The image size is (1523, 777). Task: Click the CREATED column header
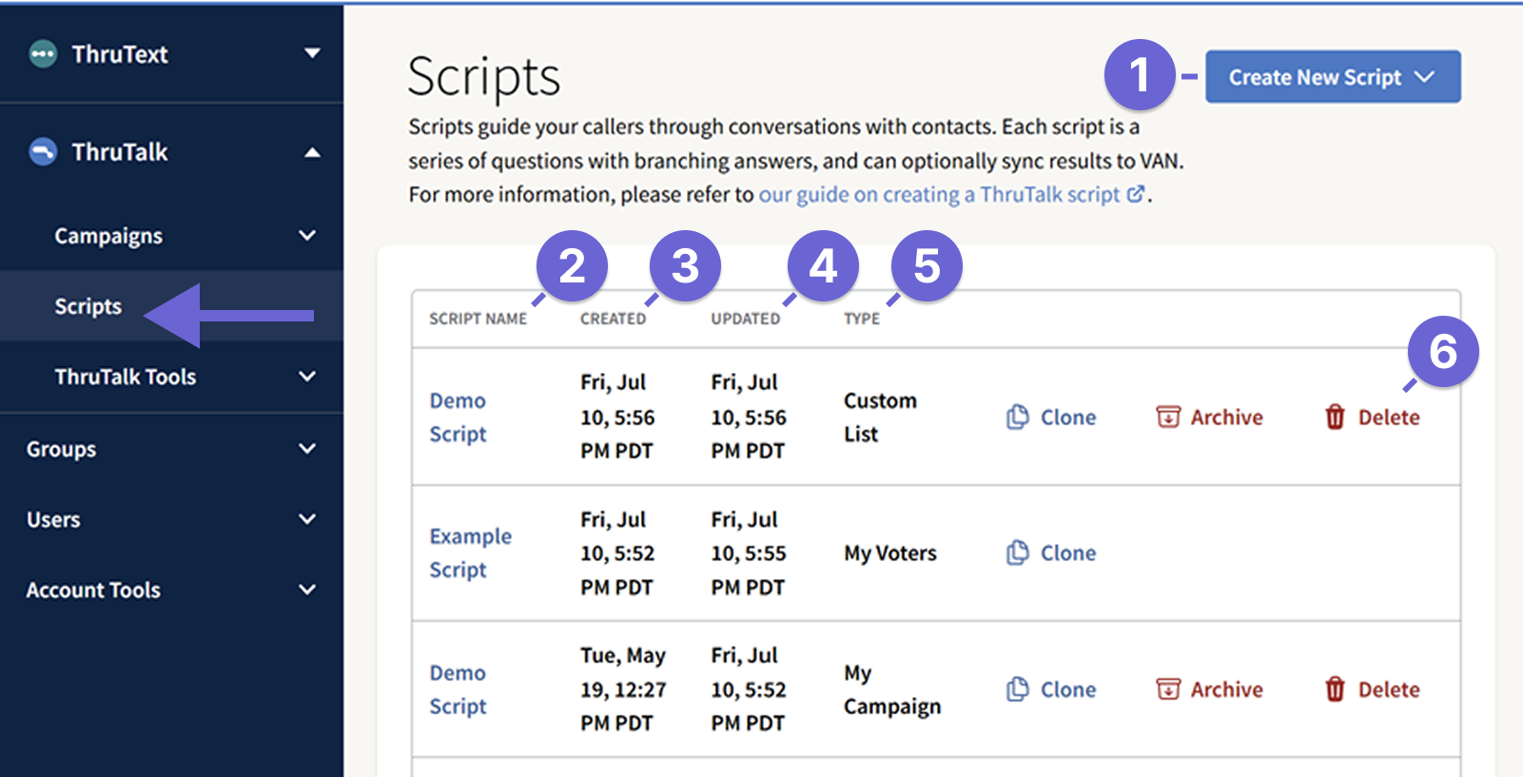pyautogui.click(x=613, y=319)
